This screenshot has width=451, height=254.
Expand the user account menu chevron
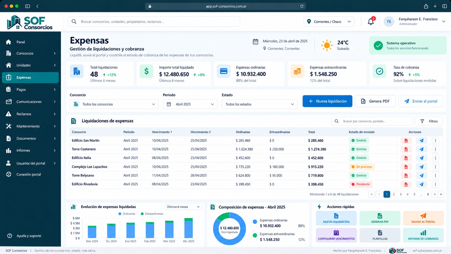[x=443, y=21]
